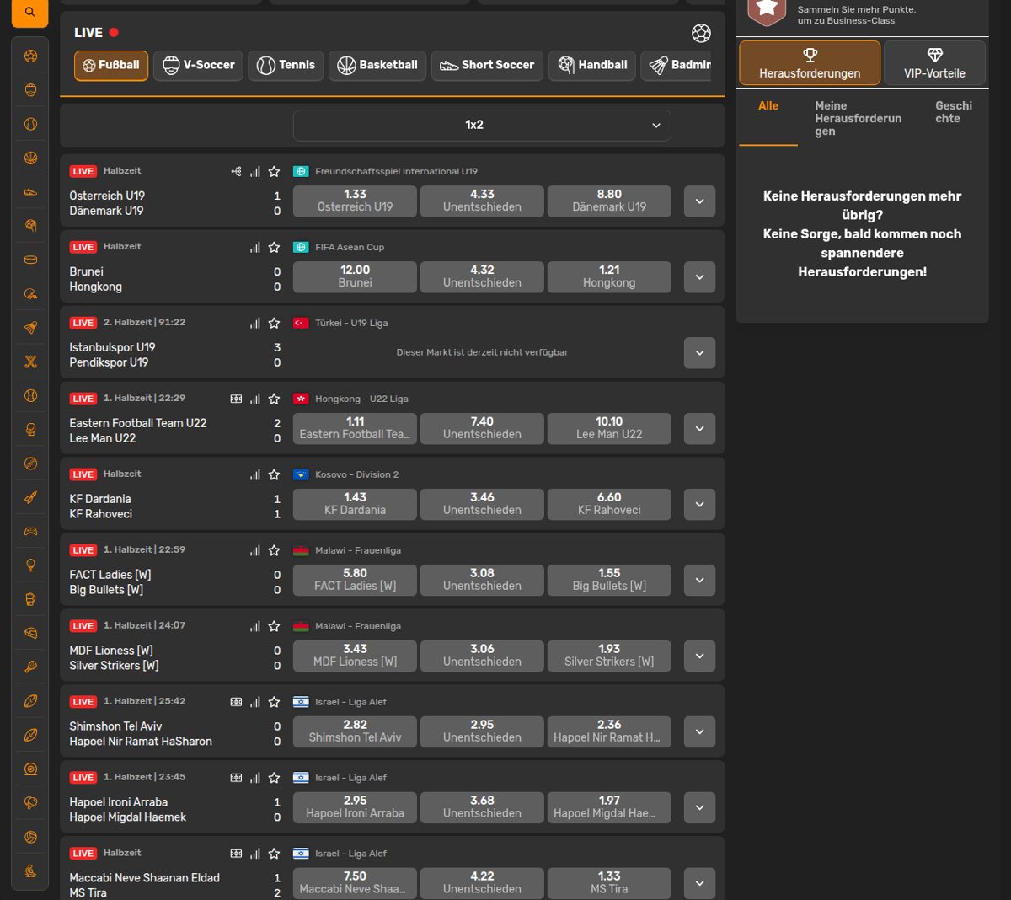Star the Hapoel Ironi Arraba match
Screen dimensions: 1011x900
[274, 778]
